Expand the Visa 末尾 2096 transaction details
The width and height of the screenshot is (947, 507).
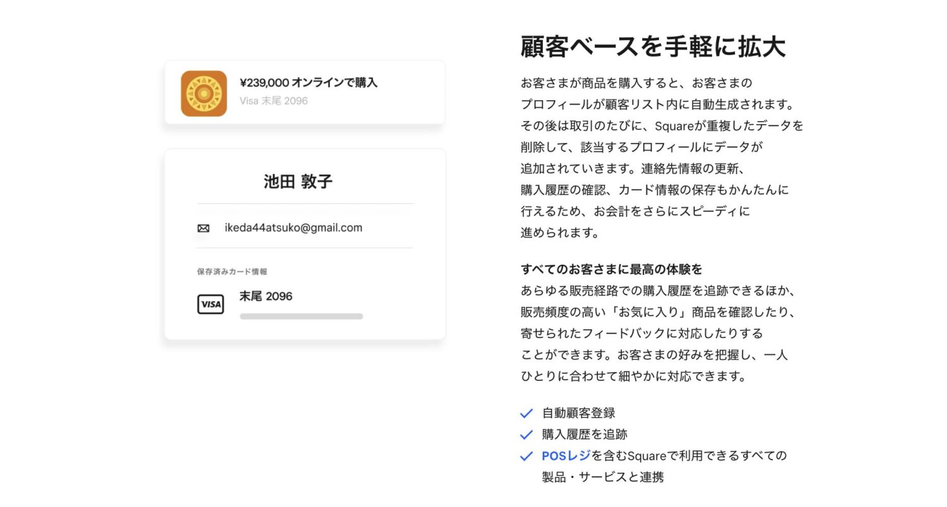(273, 100)
